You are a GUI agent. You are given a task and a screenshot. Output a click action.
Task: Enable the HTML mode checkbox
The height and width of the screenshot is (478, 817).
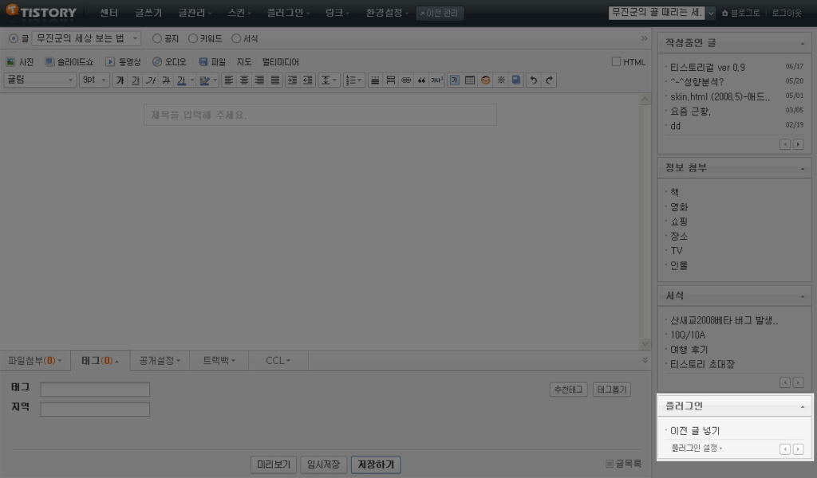pyautogui.click(x=616, y=62)
